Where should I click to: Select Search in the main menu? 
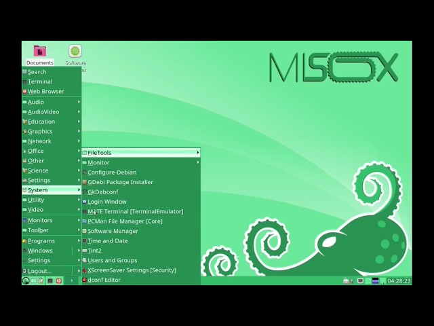pos(52,72)
